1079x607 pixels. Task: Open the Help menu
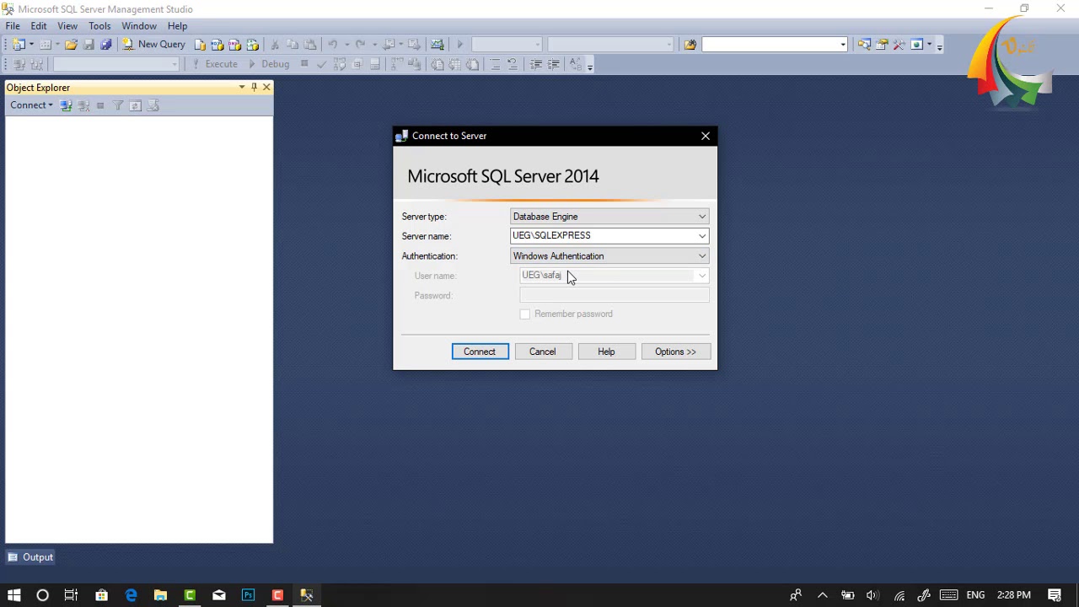[x=177, y=26]
